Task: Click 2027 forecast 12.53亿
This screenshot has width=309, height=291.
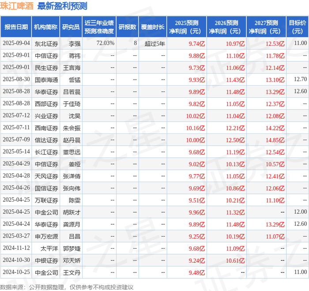Action: 275,44
